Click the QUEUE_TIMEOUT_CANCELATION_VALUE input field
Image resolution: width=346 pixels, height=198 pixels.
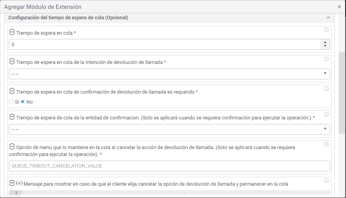(170, 166)
